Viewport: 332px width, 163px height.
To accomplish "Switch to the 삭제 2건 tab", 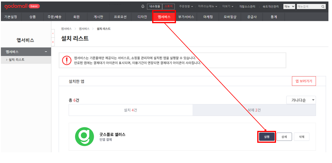I will coord(254,110).
